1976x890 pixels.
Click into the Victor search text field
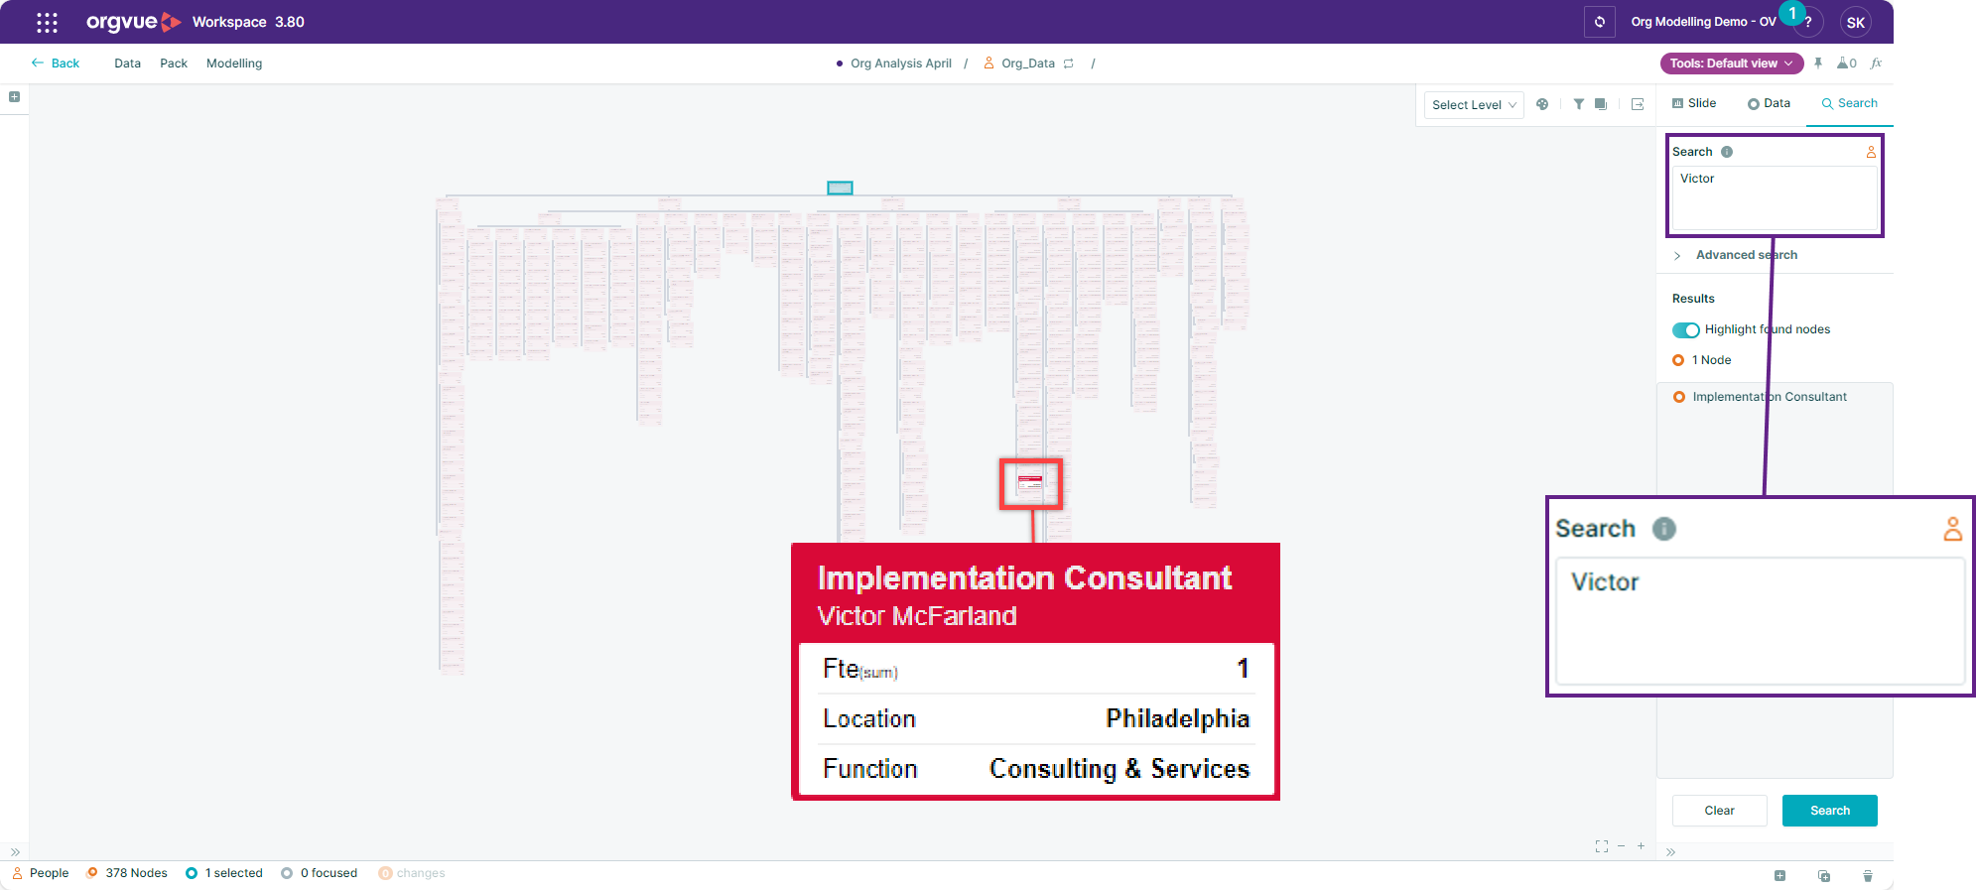1775,198
